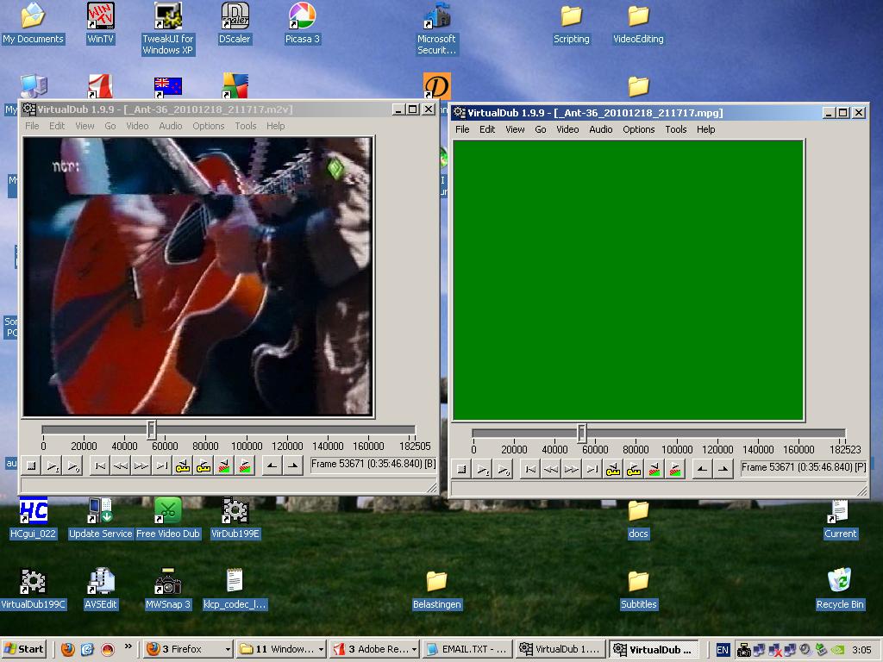Click the seek slider thumb in right VirtualDub

582,433
